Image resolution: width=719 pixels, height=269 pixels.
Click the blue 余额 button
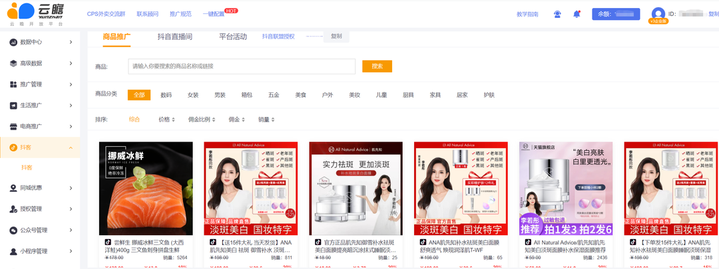(x=616, y=14)
